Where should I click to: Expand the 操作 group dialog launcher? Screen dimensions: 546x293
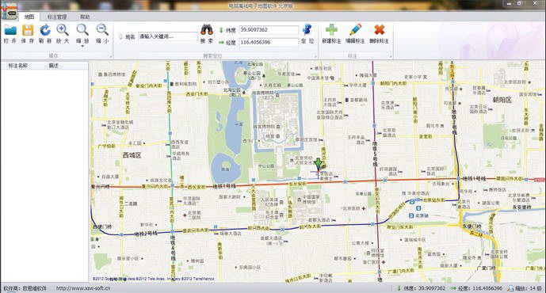[111, 56]
